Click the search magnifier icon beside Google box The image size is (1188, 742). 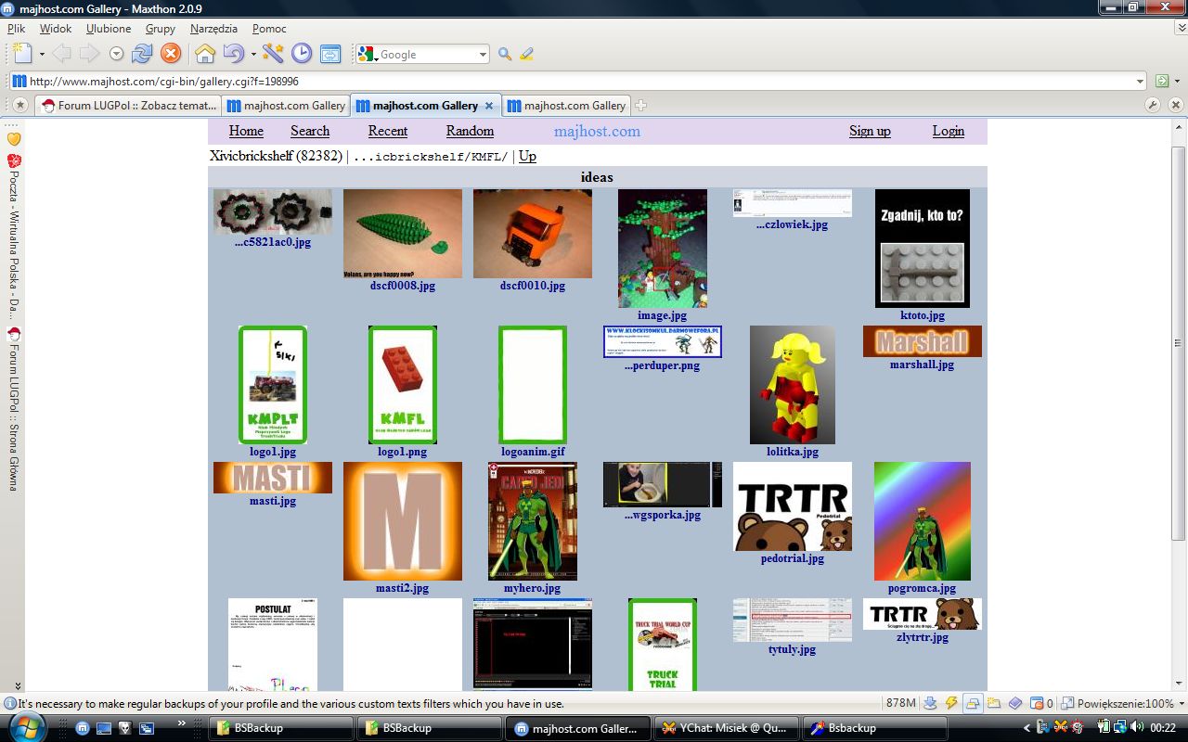[x=505, y=54]
